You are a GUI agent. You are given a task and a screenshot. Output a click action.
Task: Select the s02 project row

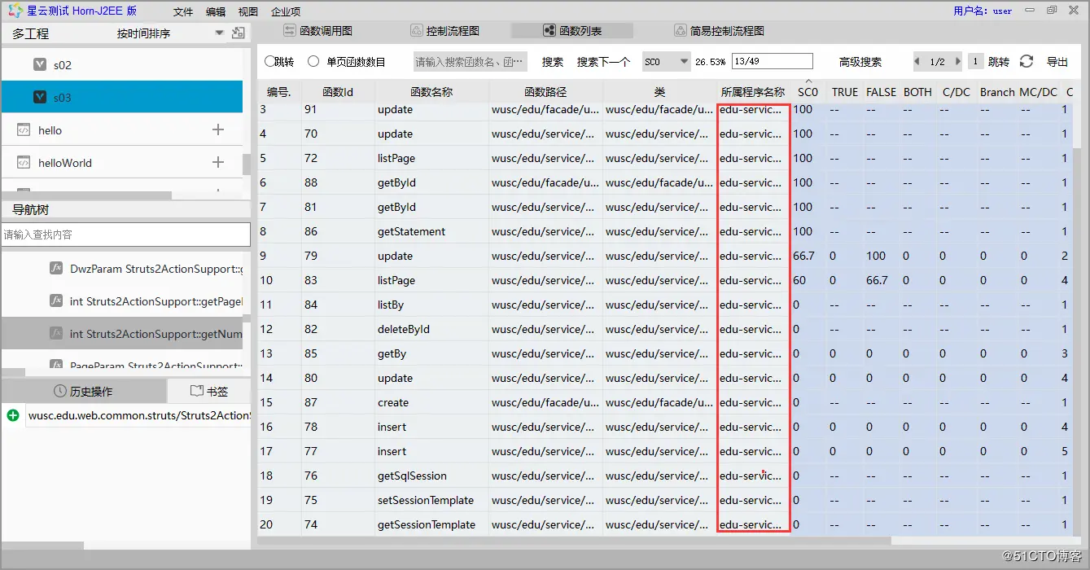(122, 64)
